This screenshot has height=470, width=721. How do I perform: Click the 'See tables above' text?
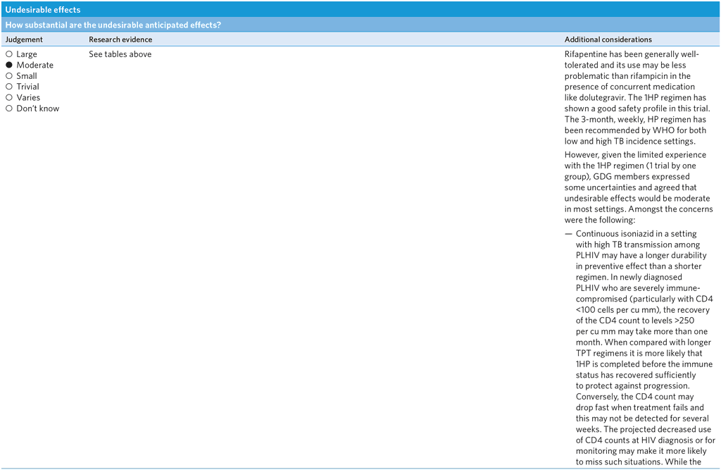pyautogui.click(x=120, y=54)
